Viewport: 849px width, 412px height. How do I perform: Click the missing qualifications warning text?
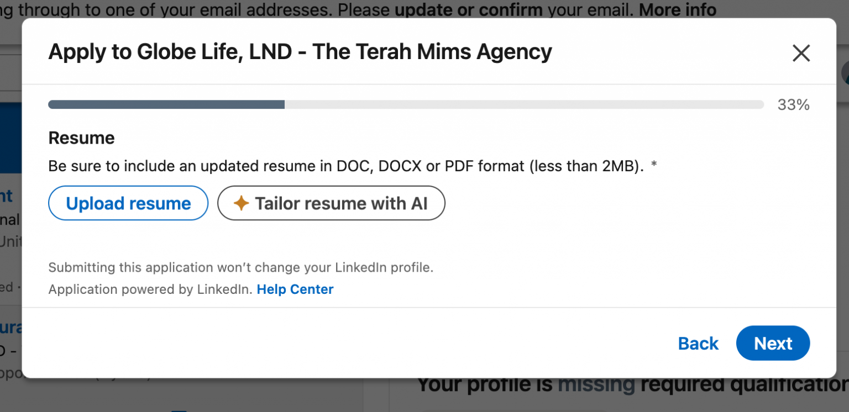[625, 384]
